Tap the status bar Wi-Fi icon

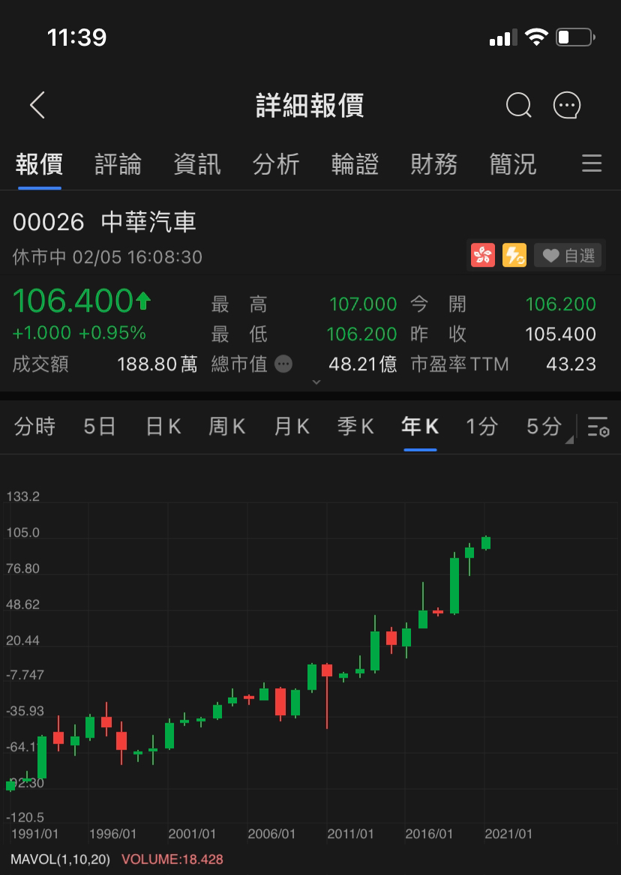click(536, 37)
